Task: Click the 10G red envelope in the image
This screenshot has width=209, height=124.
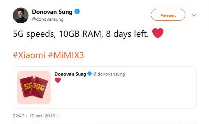Action: pos(39,87)
